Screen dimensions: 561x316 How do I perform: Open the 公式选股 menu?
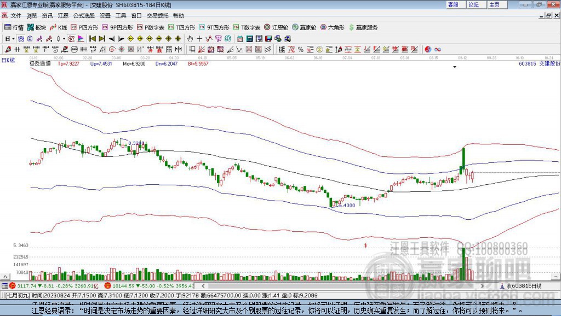click(x=84, y=16)
